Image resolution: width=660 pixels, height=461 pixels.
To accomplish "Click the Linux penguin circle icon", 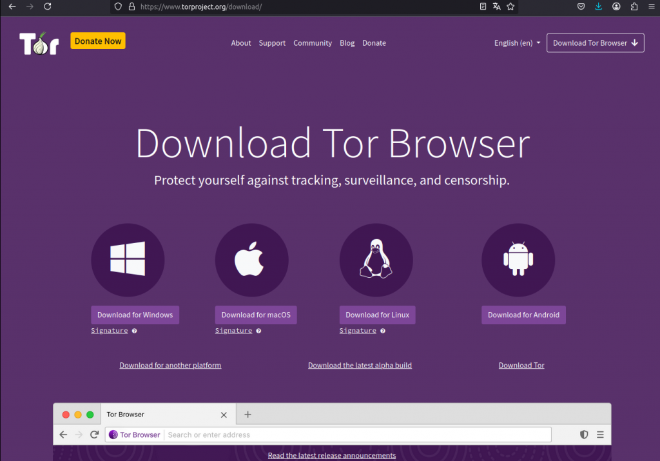I will tap(376, 260).
